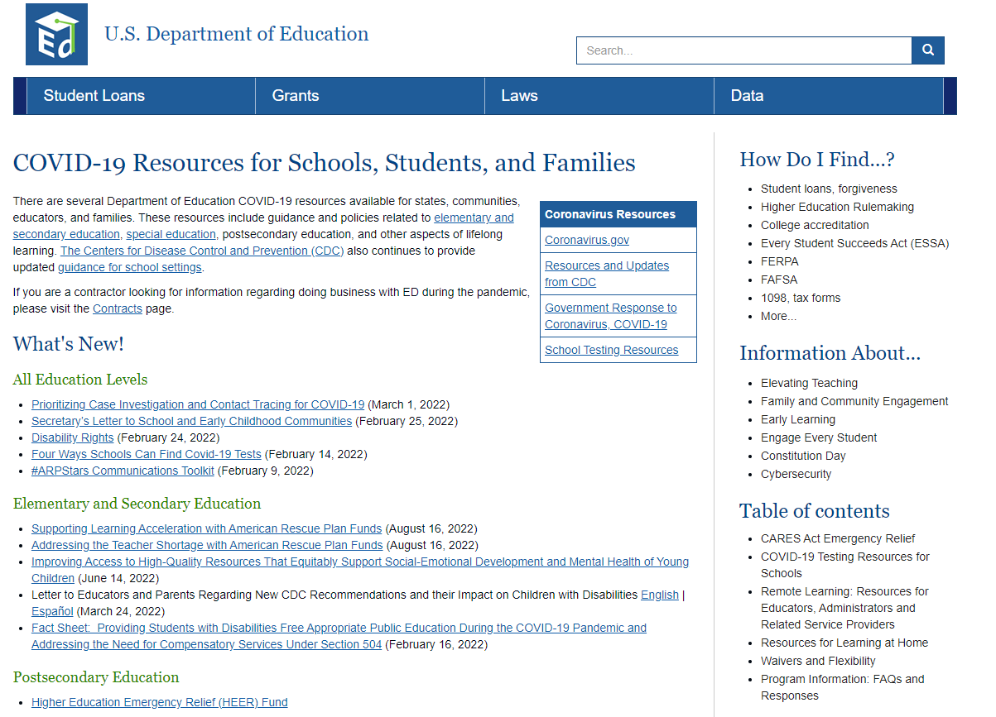The width and height of the screenshot is (996, 717).
Task: Open Coronavirus.gov in resources box
Action: pos(587,240)
